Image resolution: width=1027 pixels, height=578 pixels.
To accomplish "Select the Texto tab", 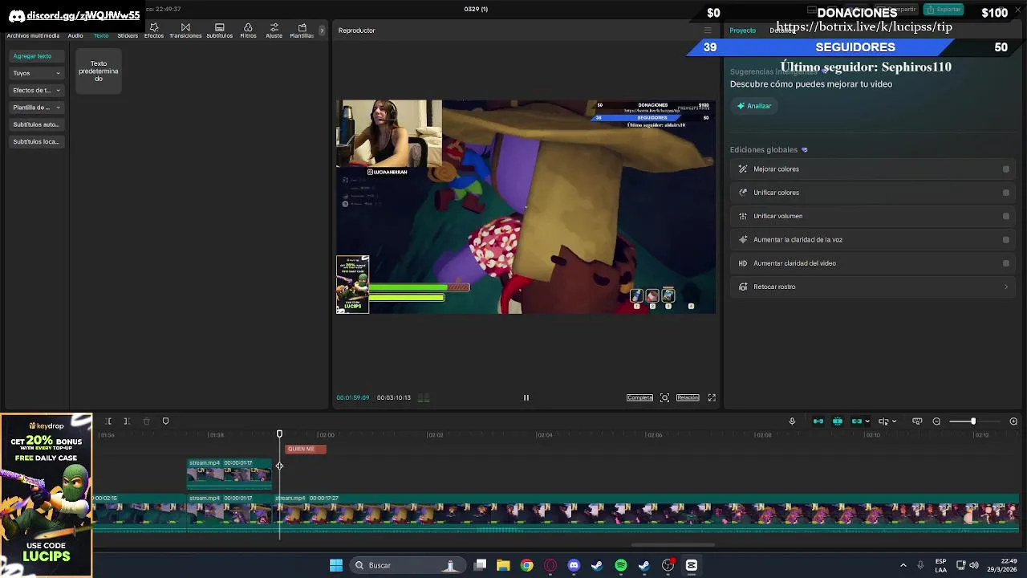I will 101,35.
